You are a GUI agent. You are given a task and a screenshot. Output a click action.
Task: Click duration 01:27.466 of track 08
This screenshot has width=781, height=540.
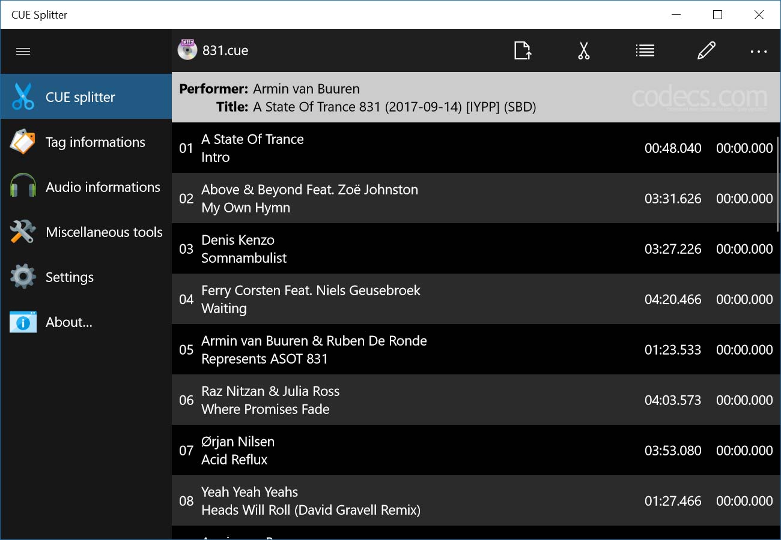[673, 501]
